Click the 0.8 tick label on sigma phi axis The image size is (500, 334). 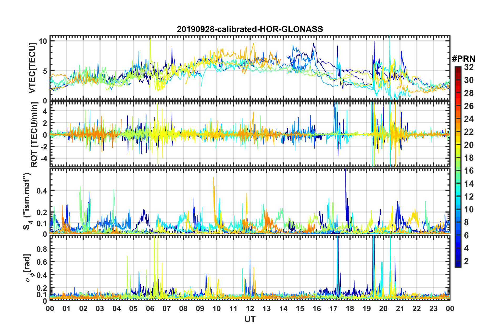(x=42, y=249)
